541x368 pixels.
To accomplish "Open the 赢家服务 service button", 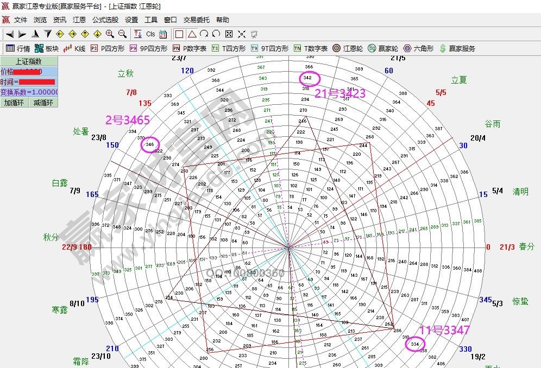I will (x=457, y=48).
